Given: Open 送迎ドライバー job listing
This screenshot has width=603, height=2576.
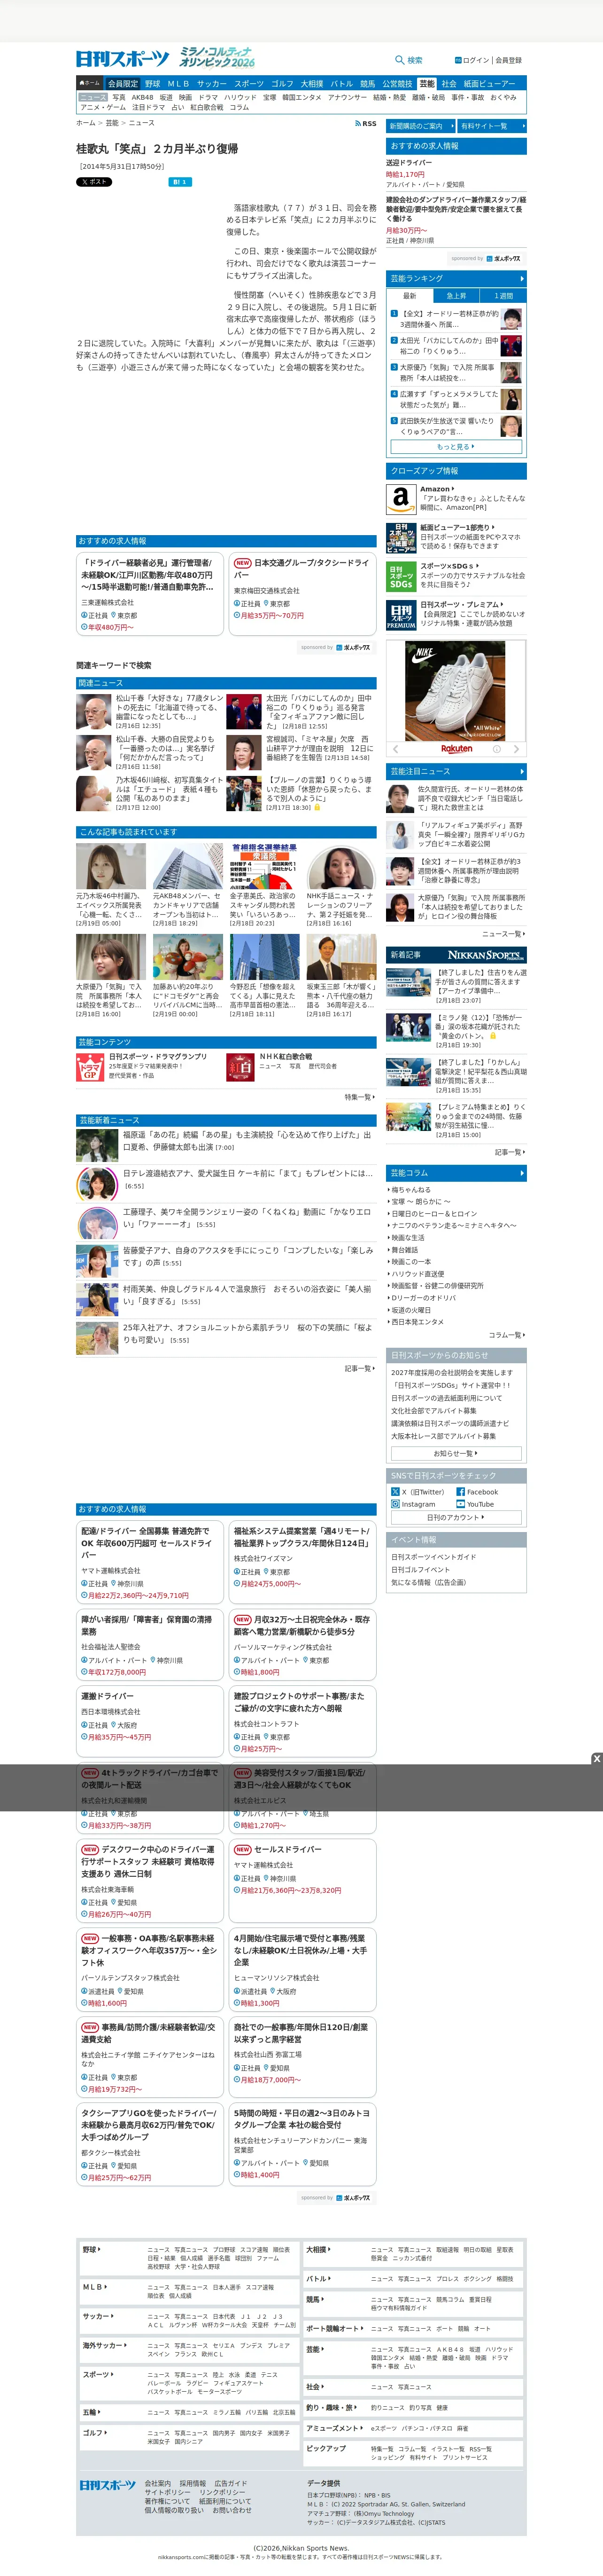Looking at the screenshot, I should (410, 162).
